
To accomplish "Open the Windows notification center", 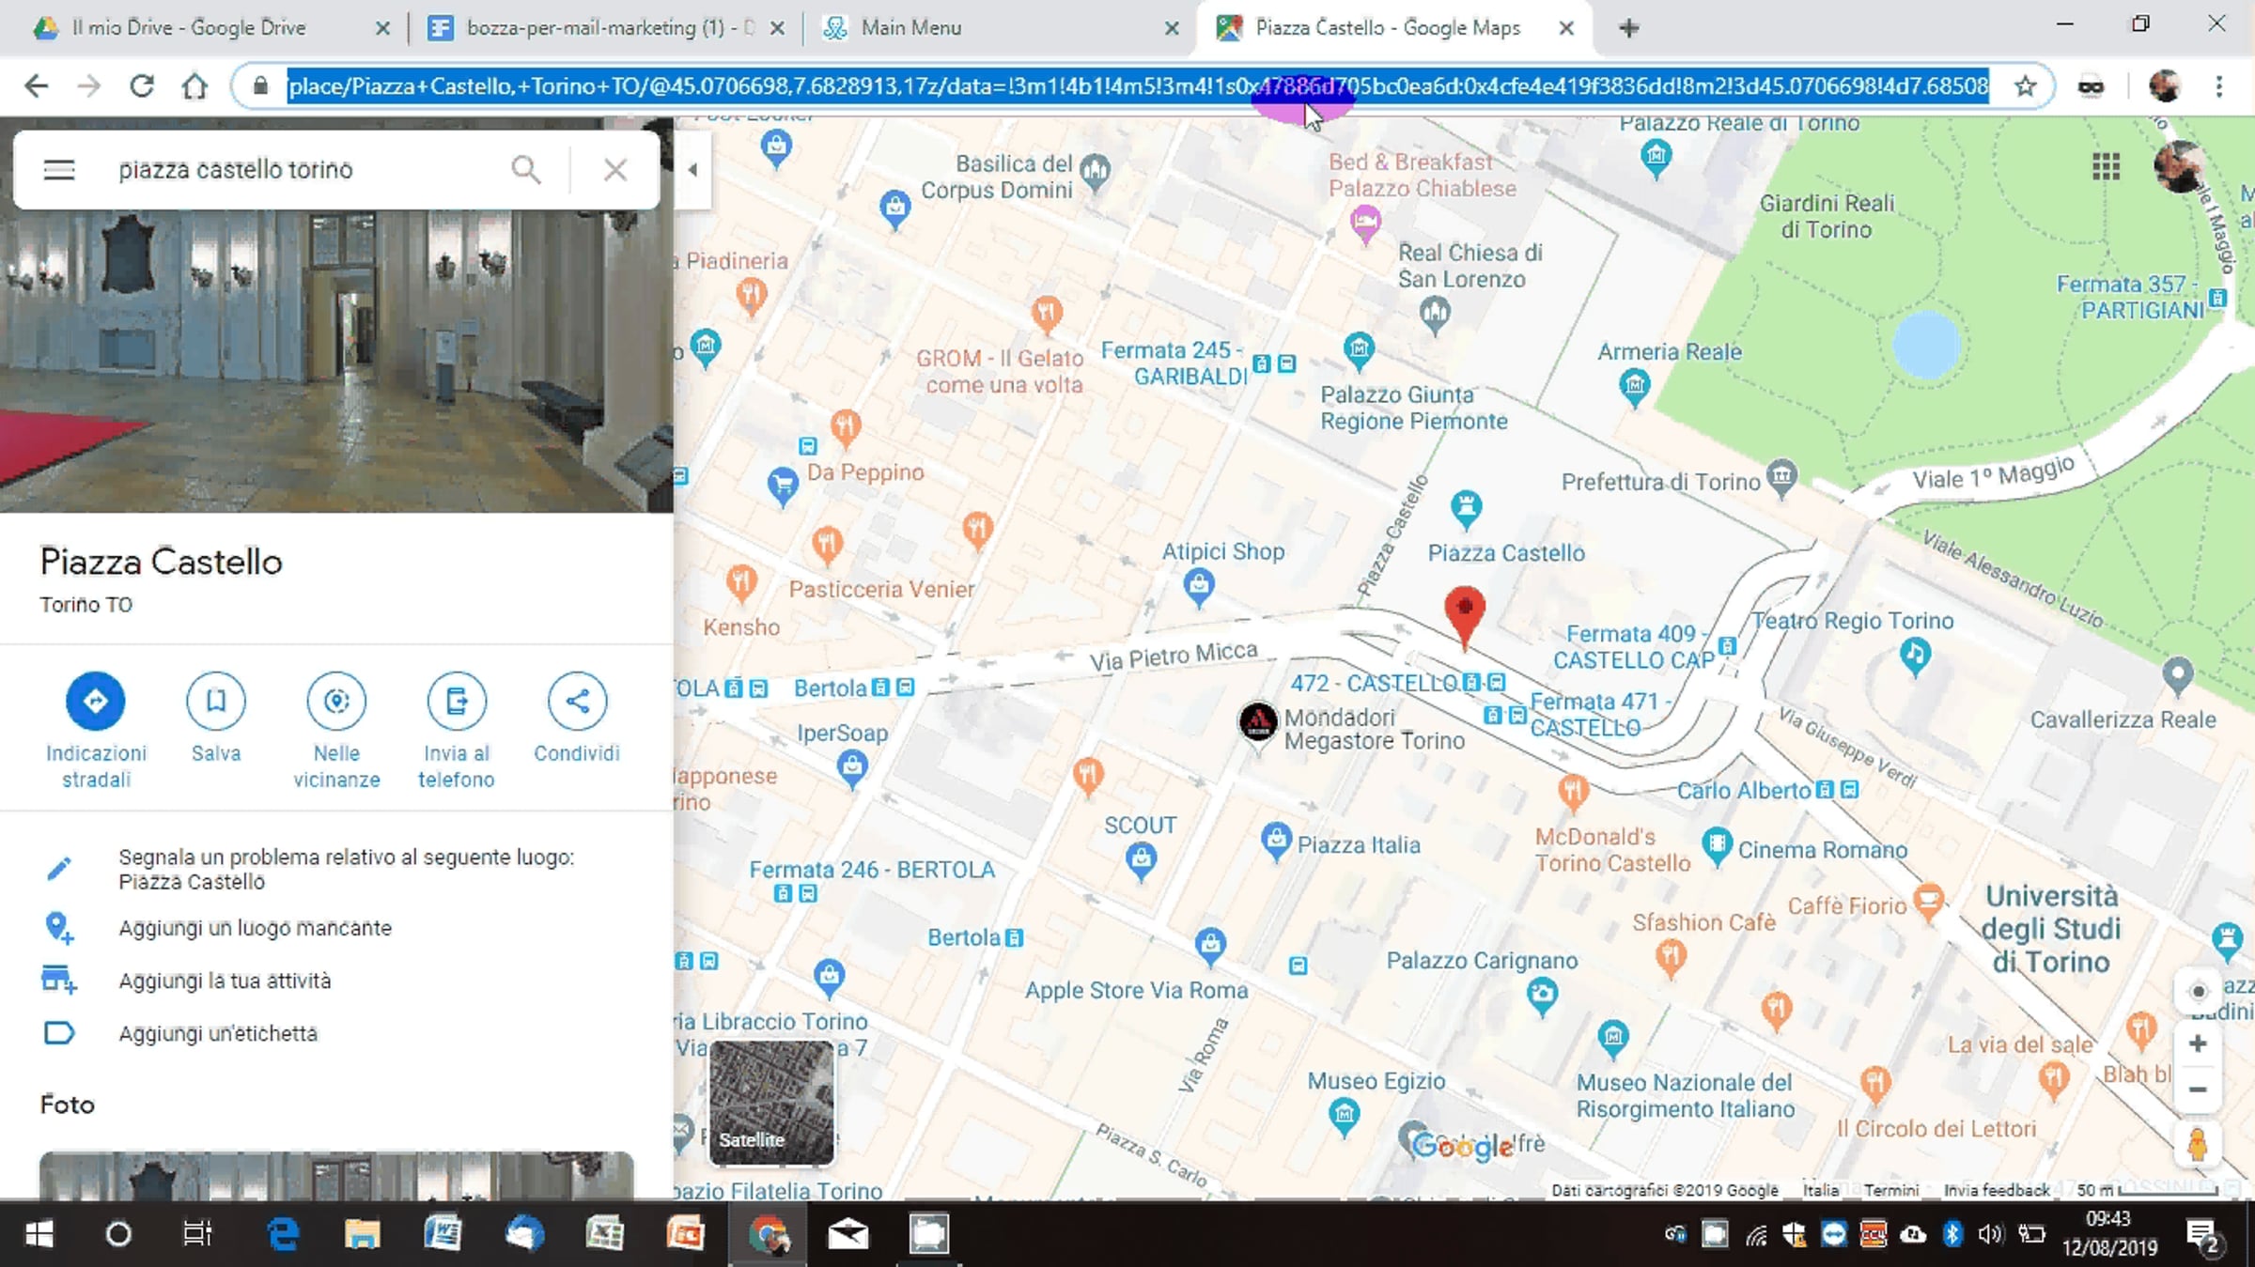I will (2201, 1235).
